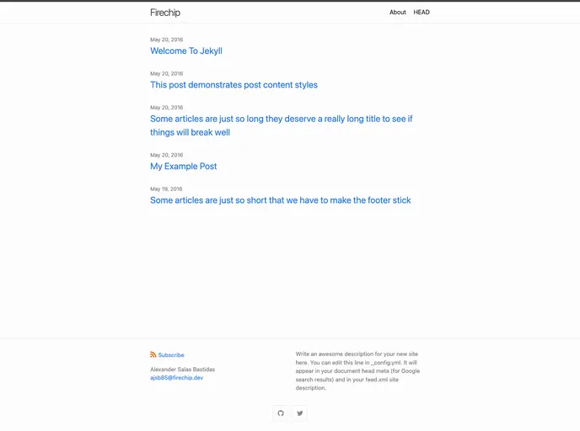This screenshot has width=580, height=431.
Task: Click the Subscribe text link
Action: tap(171, 355)
